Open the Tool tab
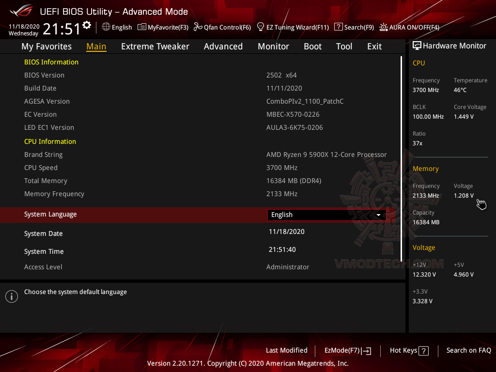This screenshot has height=372, width=496. click(344, 46)
